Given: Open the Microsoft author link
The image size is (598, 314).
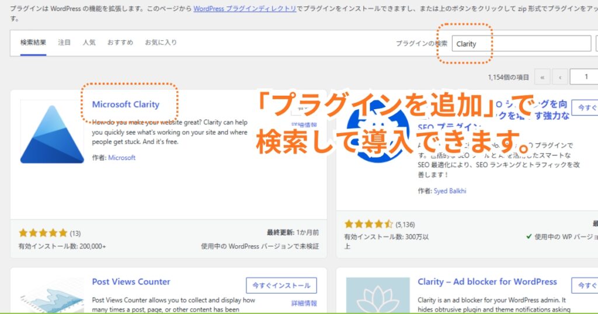Looking at the screenshot, I should [121, 158].
